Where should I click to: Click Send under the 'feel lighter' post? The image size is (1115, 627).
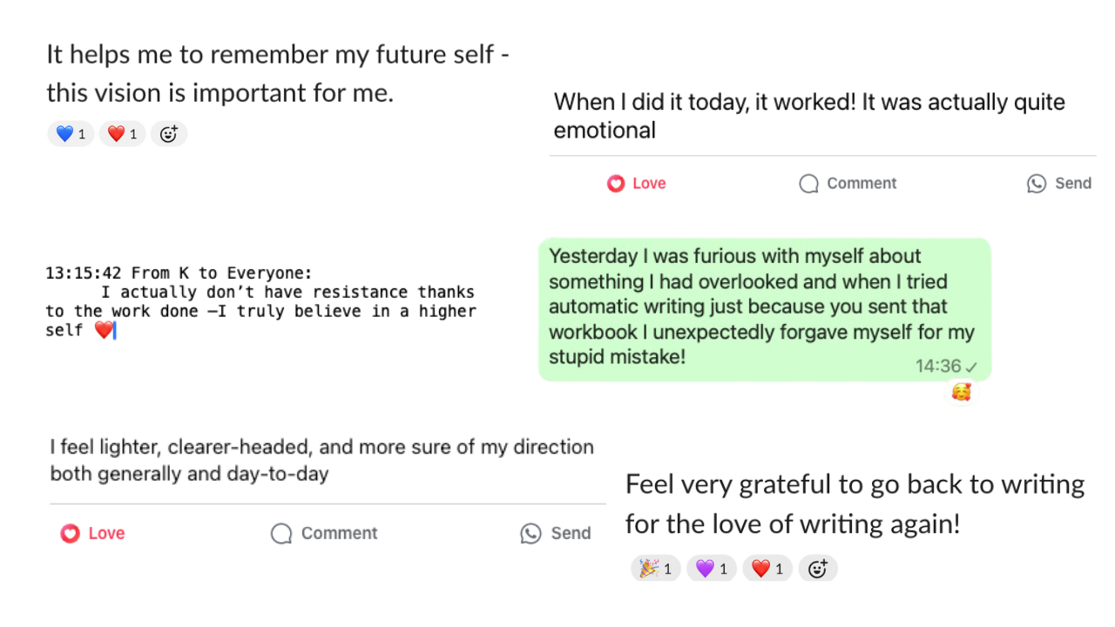pos(556,534)
